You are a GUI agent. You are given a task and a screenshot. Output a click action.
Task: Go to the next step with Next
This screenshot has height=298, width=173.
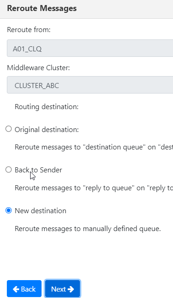pos(63,289)
